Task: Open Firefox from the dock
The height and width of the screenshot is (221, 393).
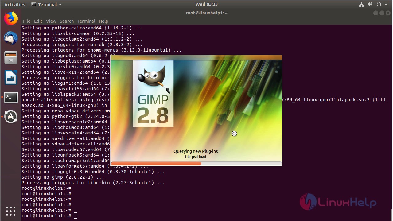Action: 11,18
